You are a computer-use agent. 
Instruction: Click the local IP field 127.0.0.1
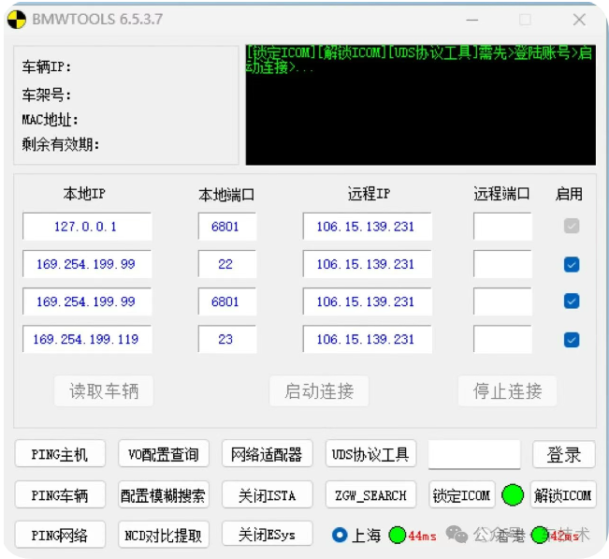tap(87, 227)
